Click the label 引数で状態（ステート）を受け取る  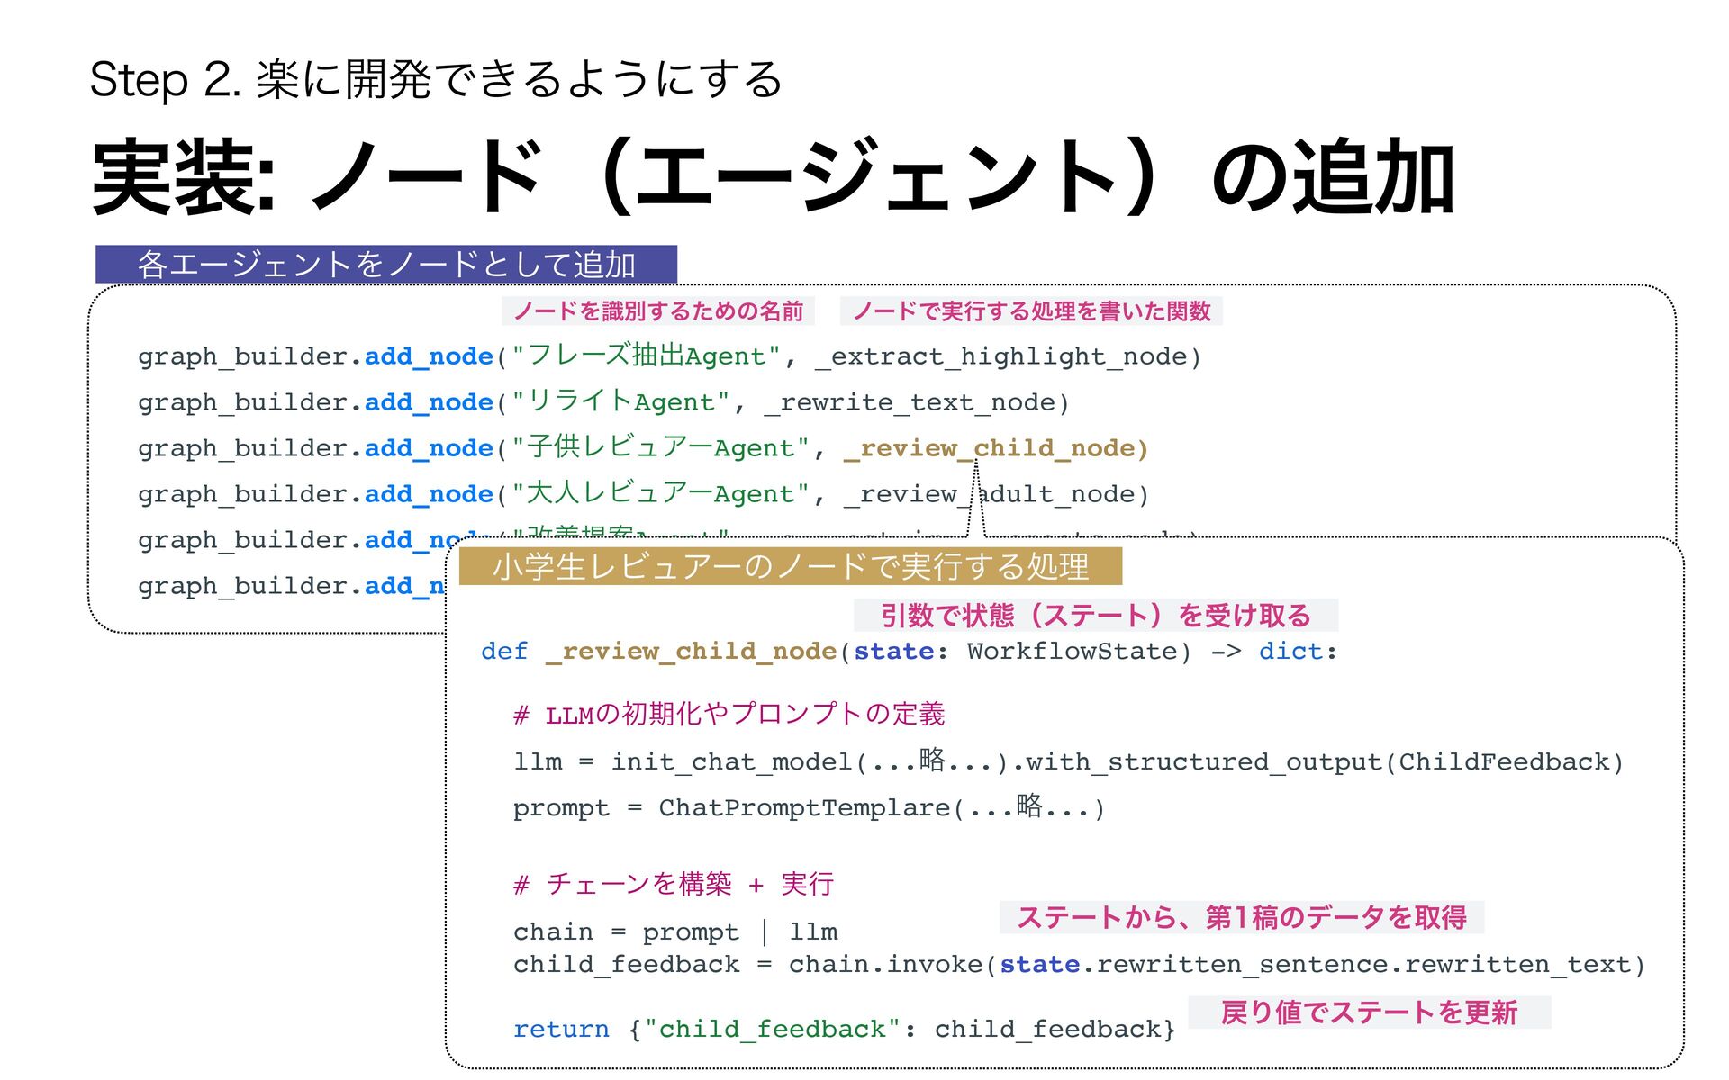pos(1095,616)
